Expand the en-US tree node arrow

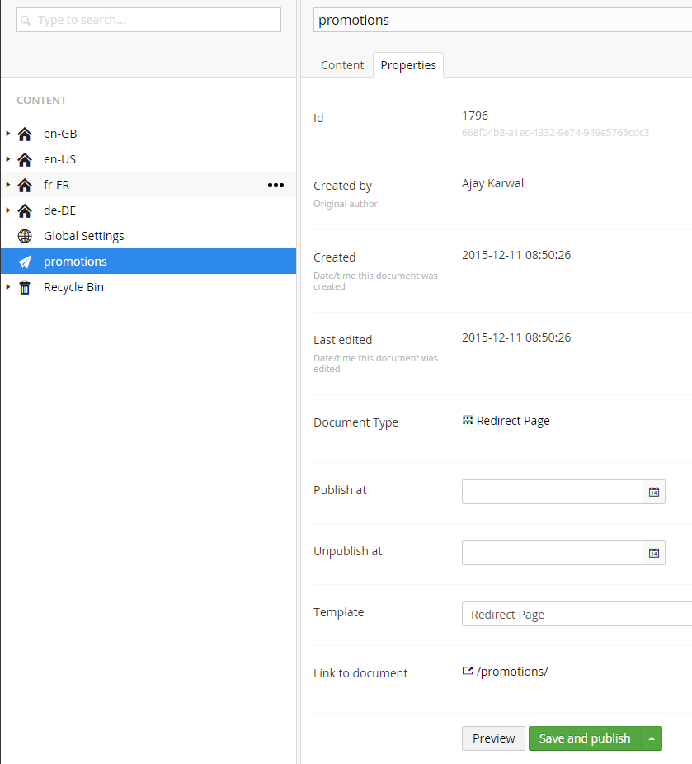8,159
